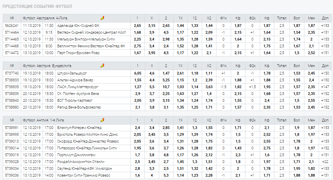Select away win 10,7 for ЛАСК Линц match
This screenshot has width=333, height=180.
coord(166,87)
